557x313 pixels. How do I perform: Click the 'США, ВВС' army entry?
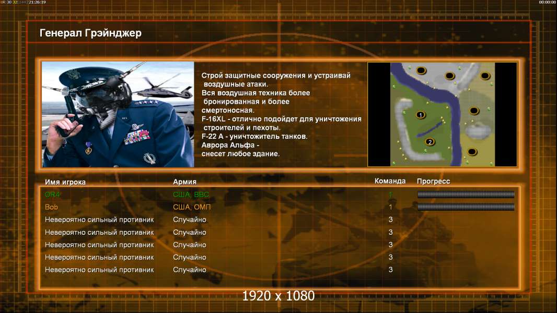191,194
